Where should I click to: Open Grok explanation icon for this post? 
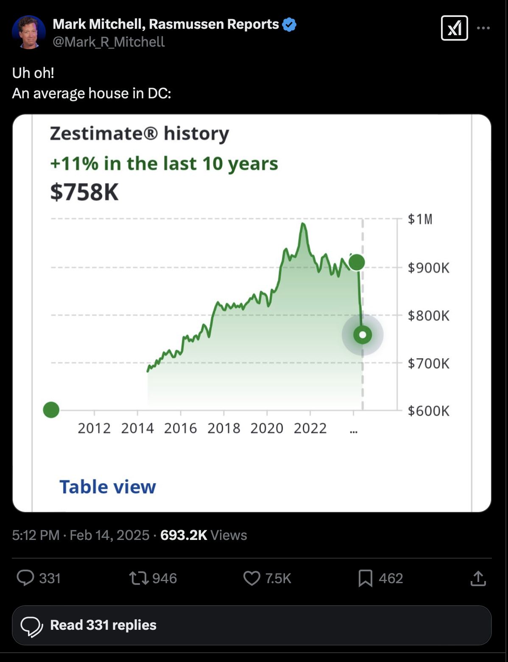pyautogui.click(x=454, y=28)
